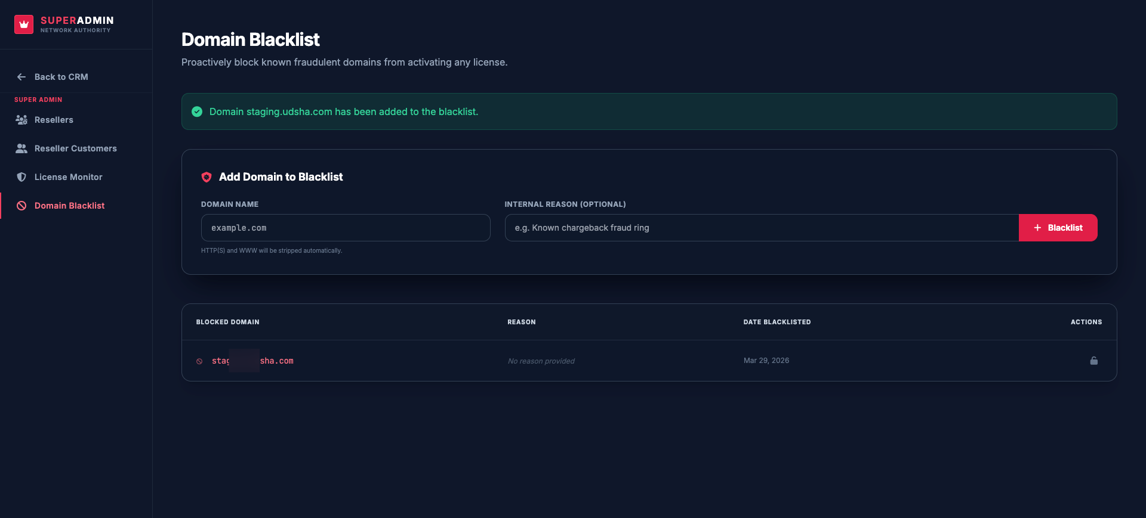Click the SuperAdmin crown logo icon

pos(24,24)
